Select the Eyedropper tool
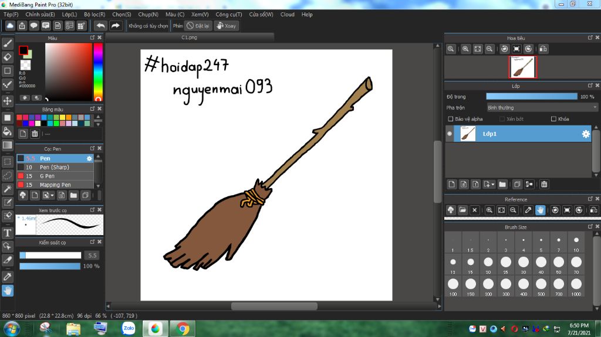This screenshot has width=601, height=337. pos(7,277)
